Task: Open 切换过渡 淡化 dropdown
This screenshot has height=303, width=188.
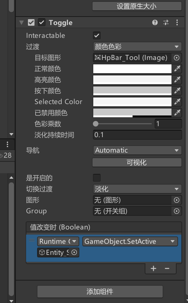Action: (137, 189)
